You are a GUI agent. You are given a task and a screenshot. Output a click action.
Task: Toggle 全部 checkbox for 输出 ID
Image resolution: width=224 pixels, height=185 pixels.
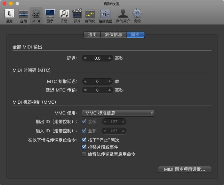[84, 122]
